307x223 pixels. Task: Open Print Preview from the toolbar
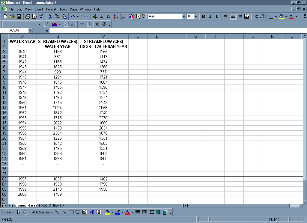(x=34, y=16)
